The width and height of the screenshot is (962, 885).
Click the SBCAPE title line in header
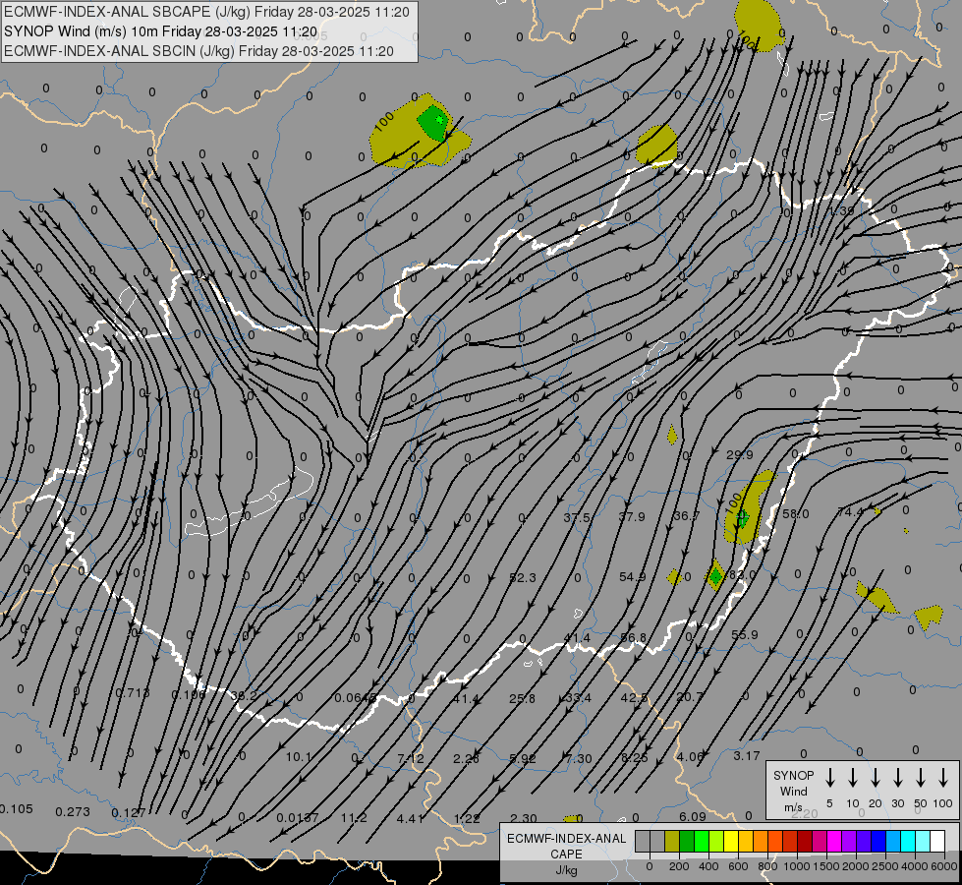click(x=206, y=12)
